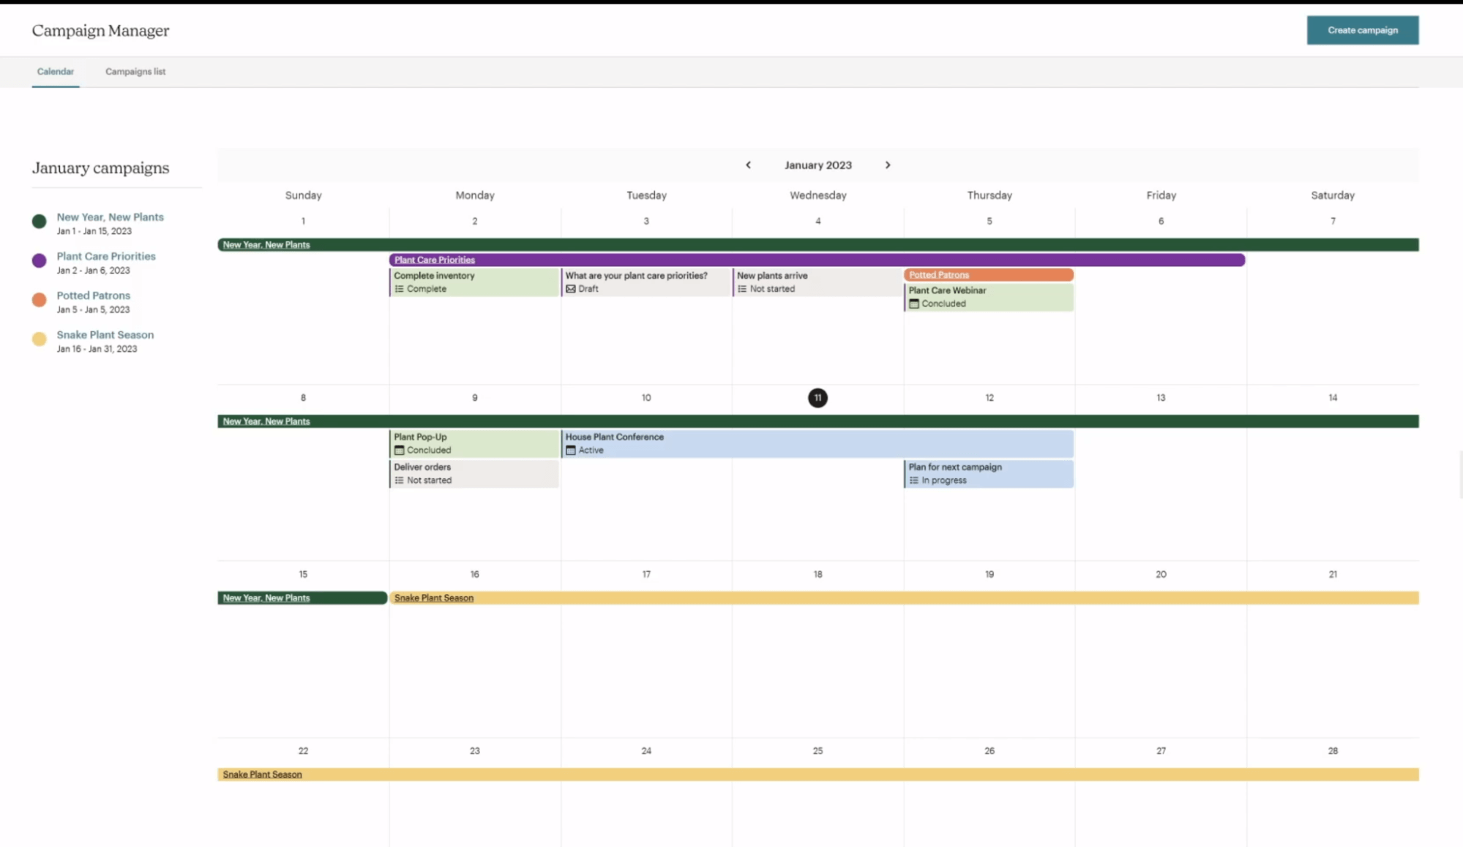Open Snake Plant Season link in sidebar
Viewport: 1463px width, 847px height.
(105, 335)
